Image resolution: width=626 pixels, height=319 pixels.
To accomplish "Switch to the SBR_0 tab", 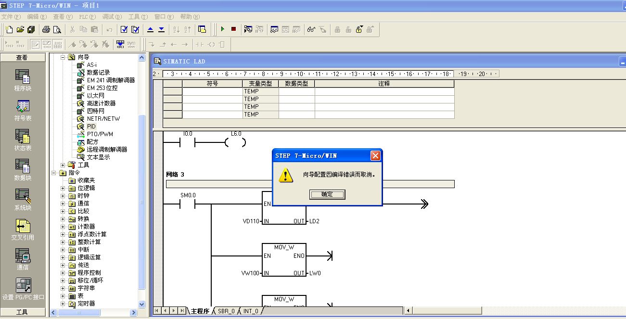I will pyautogui.click(x=226, y=311).
